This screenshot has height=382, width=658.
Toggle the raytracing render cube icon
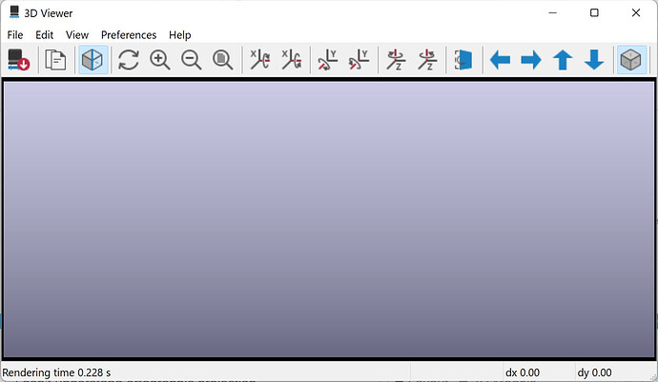pos(93,60)
